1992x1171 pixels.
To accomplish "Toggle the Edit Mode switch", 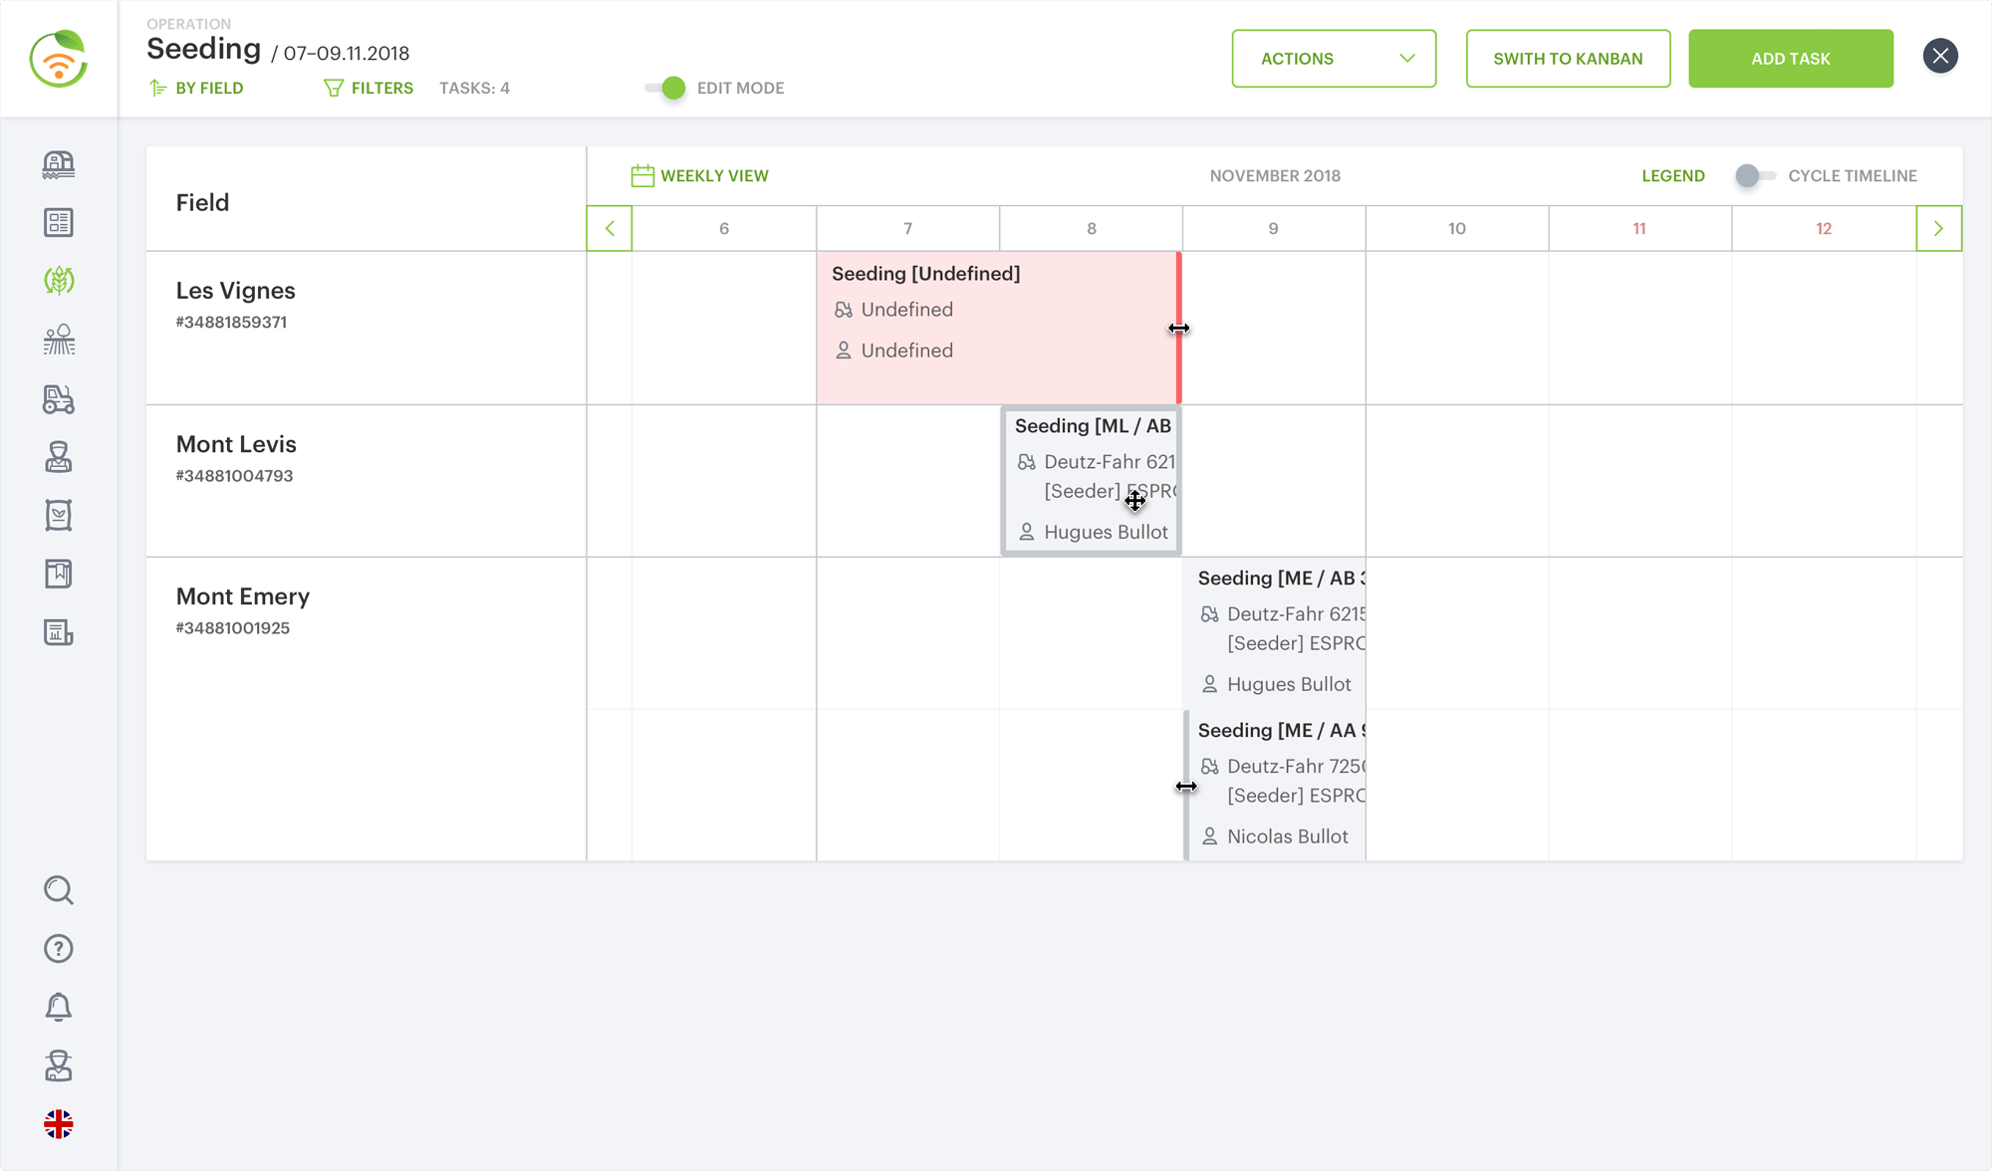I will click(x=665, y=89).
